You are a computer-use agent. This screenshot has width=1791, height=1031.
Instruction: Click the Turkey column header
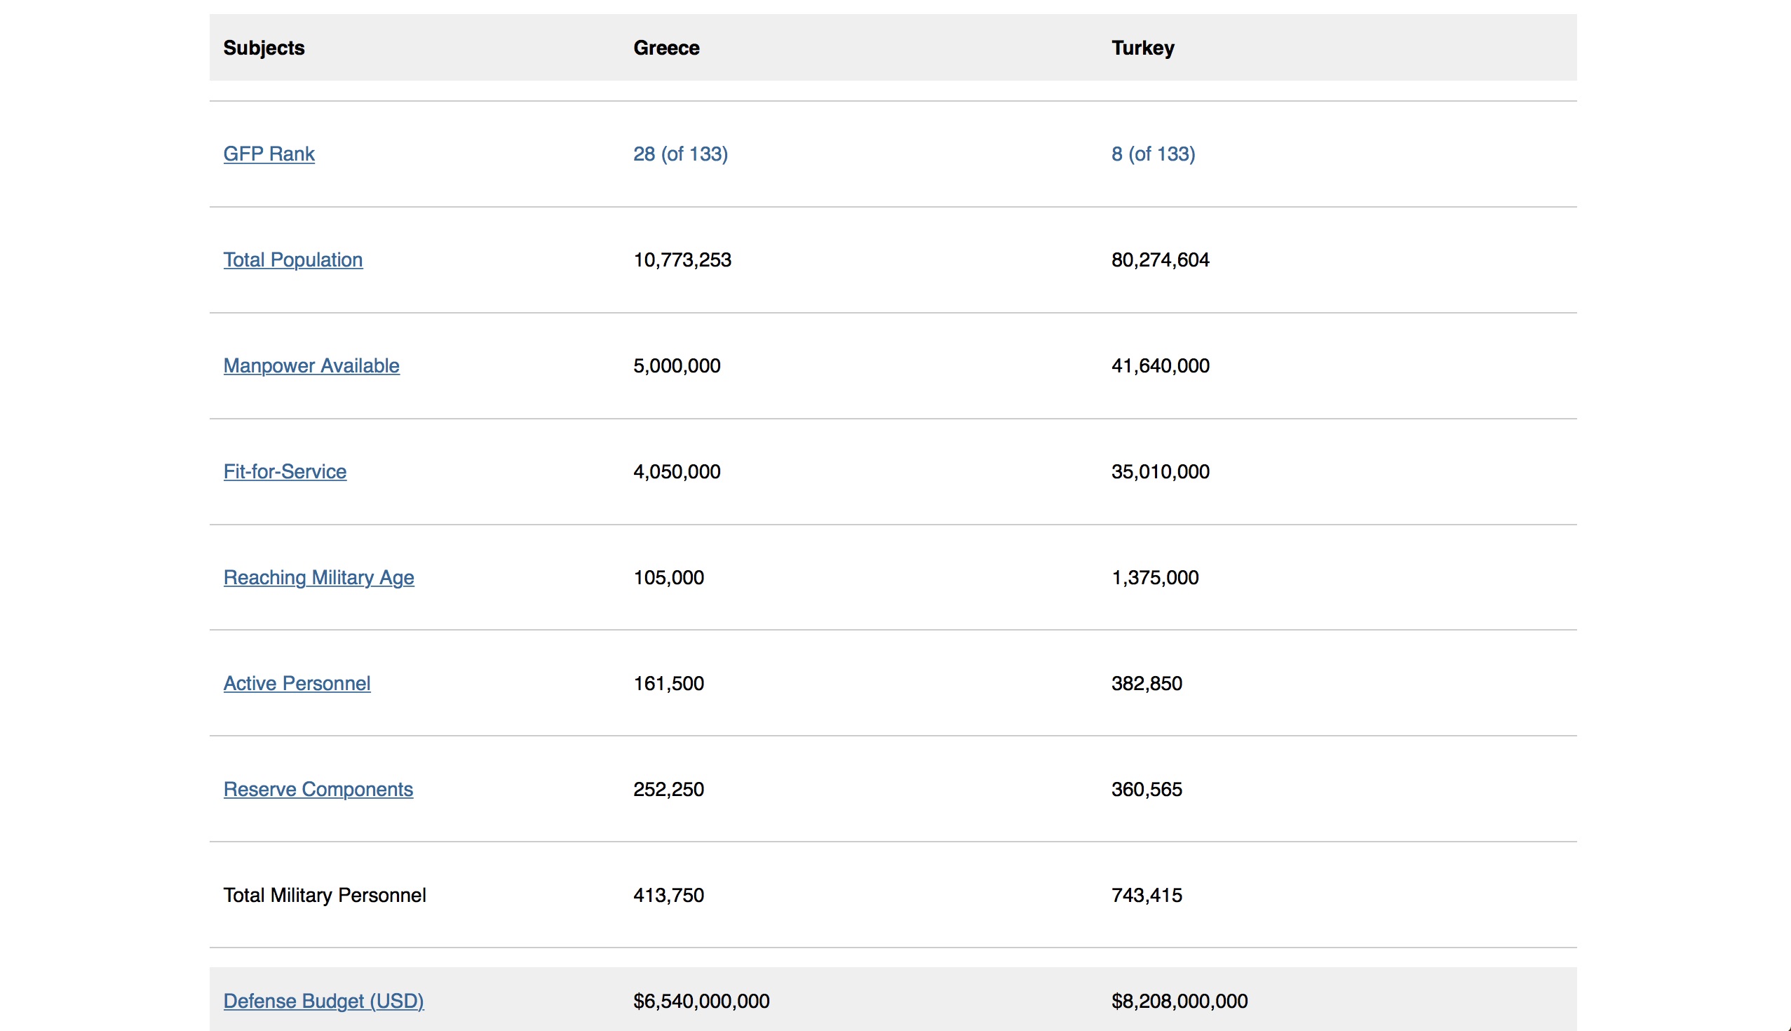coord(1142,48)
